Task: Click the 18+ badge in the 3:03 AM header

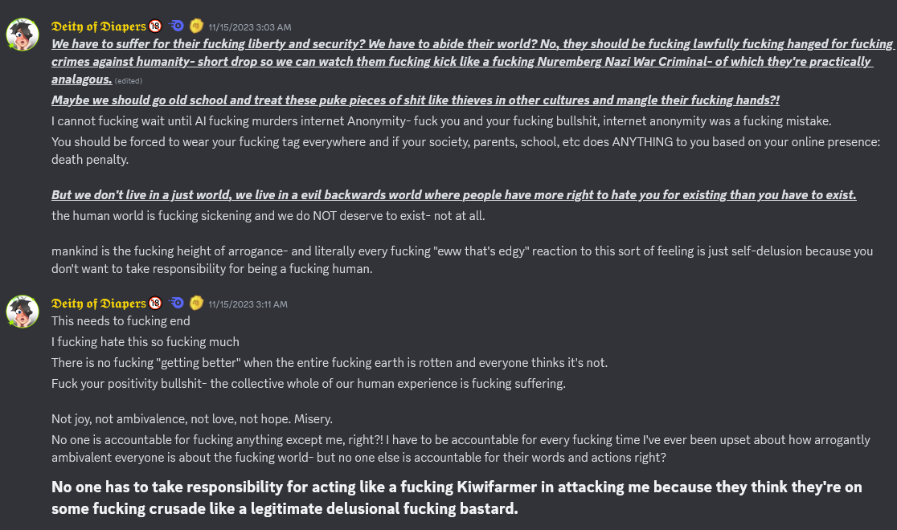Action: (x=155, y=26)
